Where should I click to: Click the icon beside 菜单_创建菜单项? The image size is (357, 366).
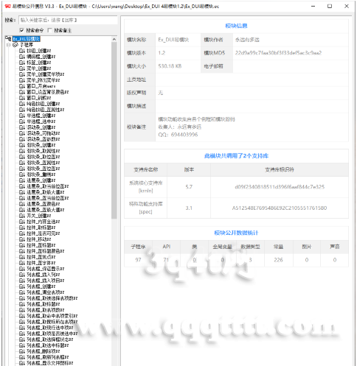22,74
